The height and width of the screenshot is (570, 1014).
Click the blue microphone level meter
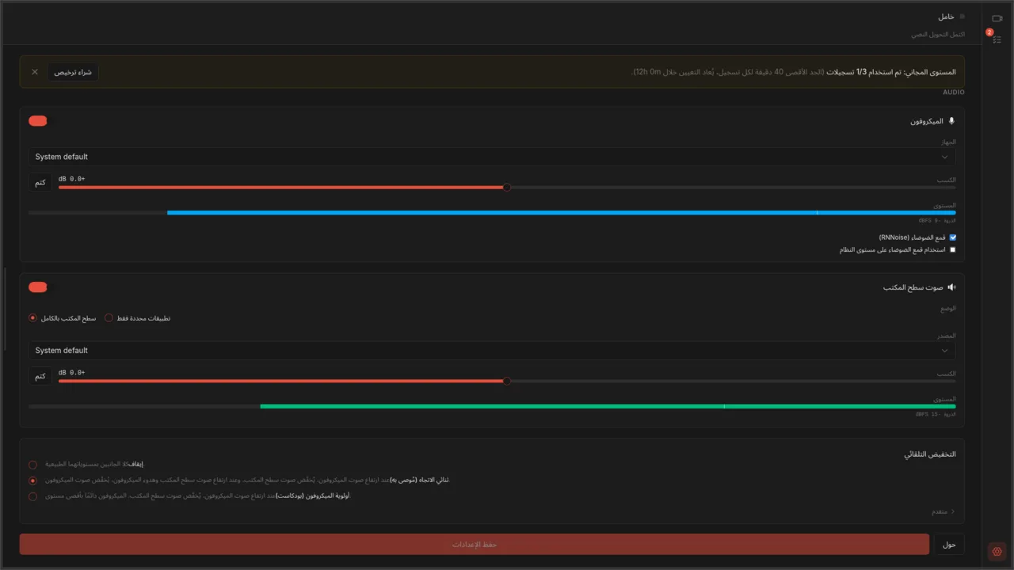pyautogui.click(x=492, y=213)
